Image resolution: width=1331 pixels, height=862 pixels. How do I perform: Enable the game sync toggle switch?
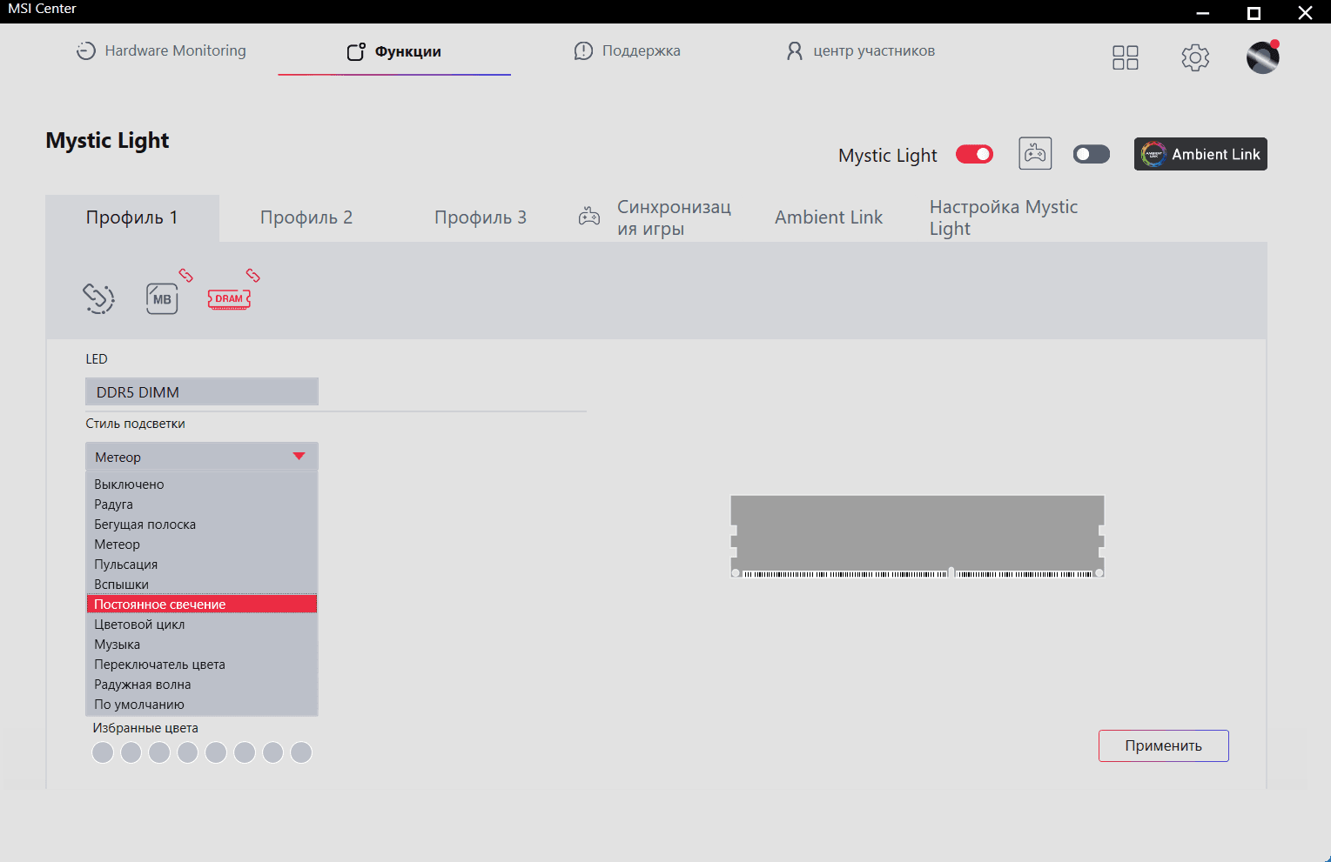[1092, 154]
